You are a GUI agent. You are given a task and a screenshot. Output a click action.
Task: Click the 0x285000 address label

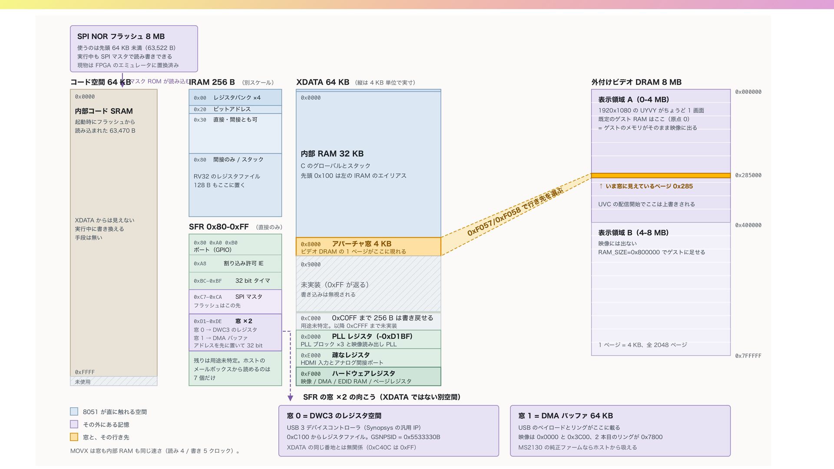[x=748, y=175]
